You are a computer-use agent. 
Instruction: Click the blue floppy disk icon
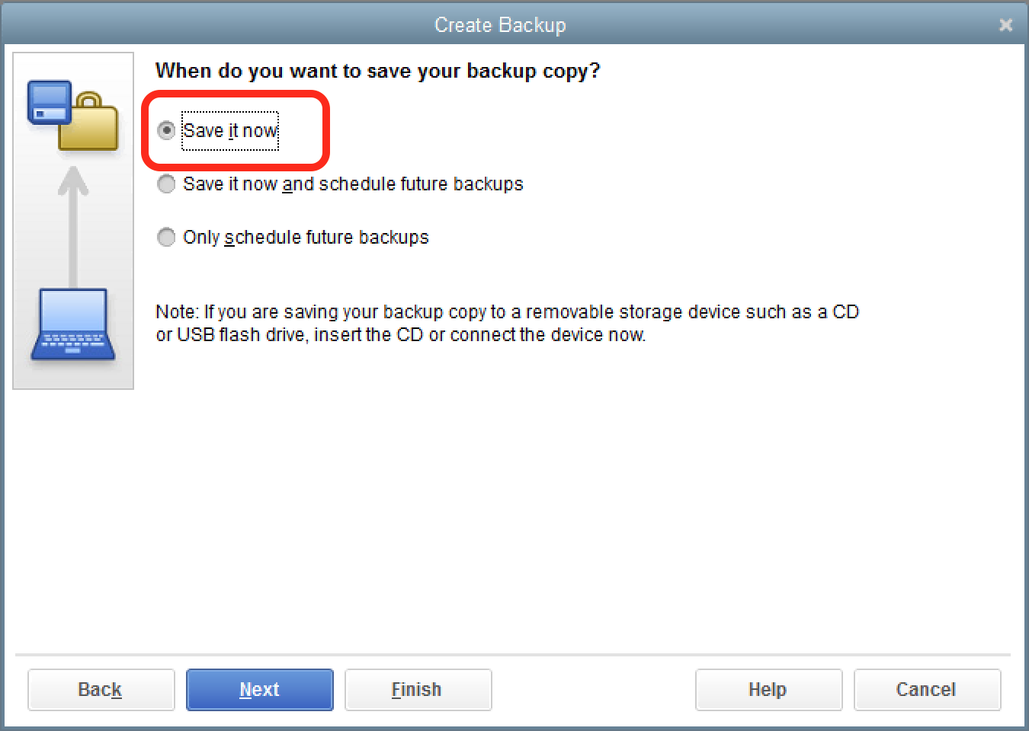coord(50,102)
